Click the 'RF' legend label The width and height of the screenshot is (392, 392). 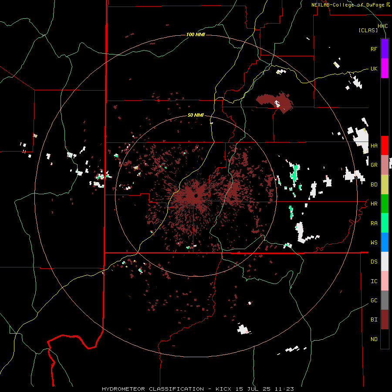coord(374,49)
